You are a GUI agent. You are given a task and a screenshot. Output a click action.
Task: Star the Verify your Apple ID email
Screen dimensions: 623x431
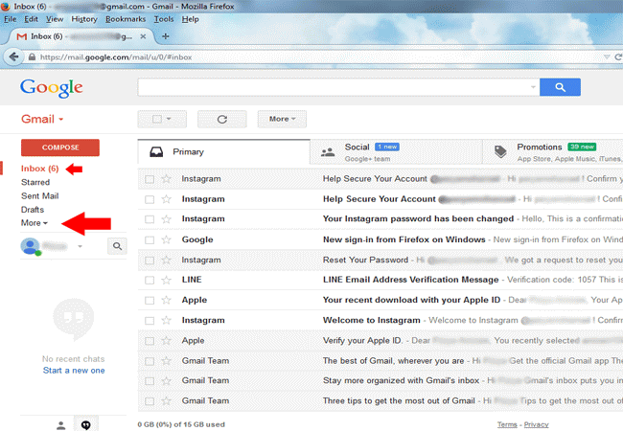(x=167, y=341)
